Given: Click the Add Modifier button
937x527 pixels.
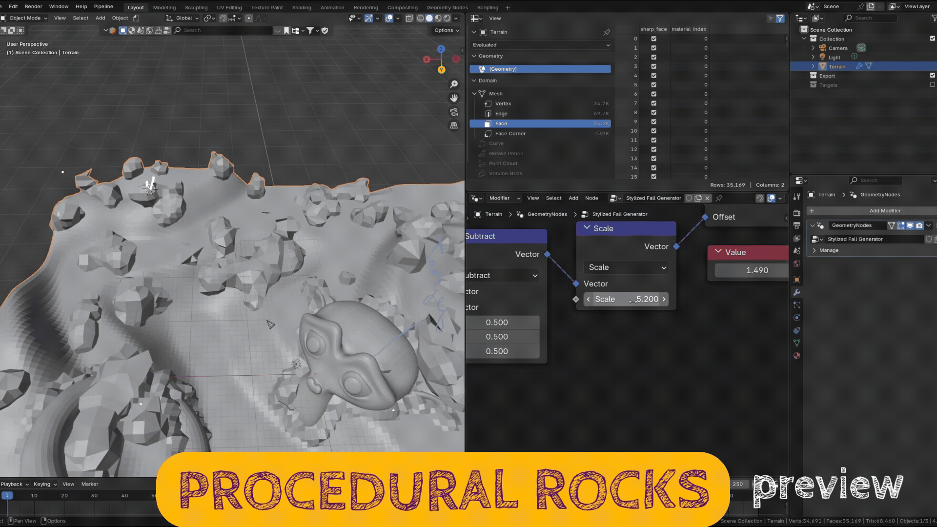Looking at the screenshot, I should click(884, 211).
